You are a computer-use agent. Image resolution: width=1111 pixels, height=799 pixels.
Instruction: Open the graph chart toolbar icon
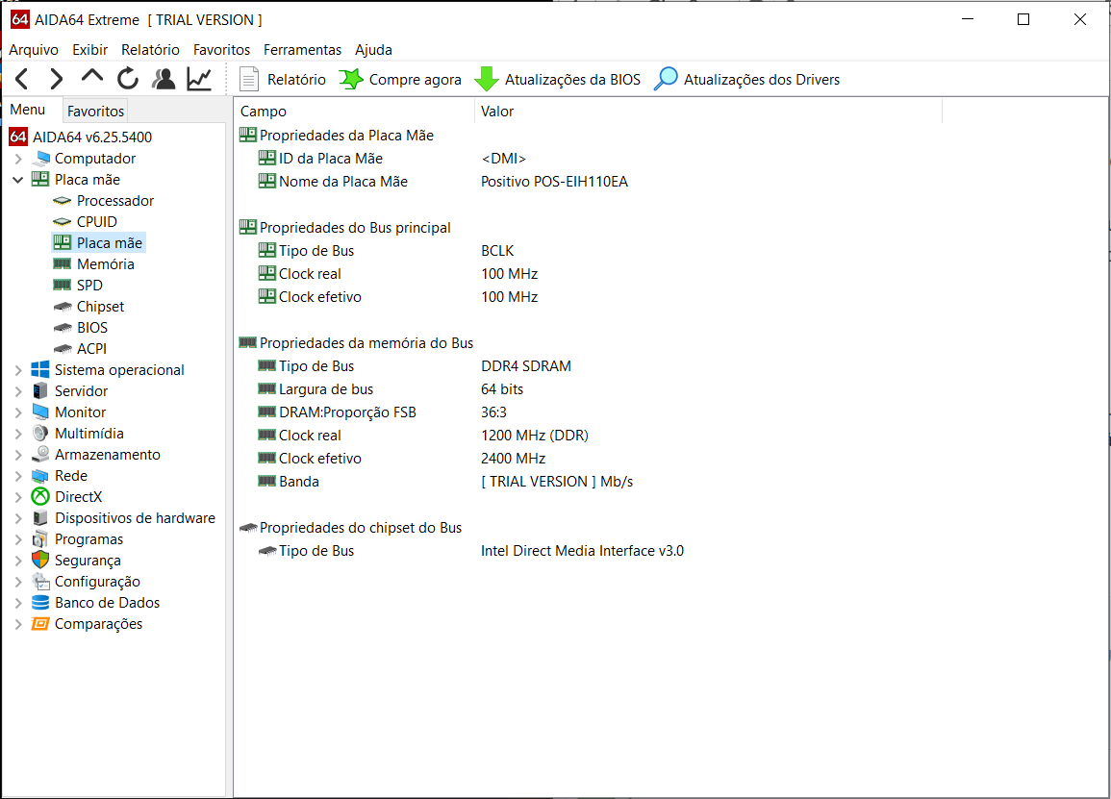pyautogui.click(x=200, y=79)
